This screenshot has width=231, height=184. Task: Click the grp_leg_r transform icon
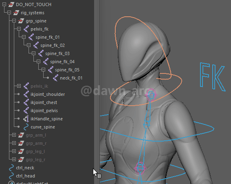pos(21,160)
